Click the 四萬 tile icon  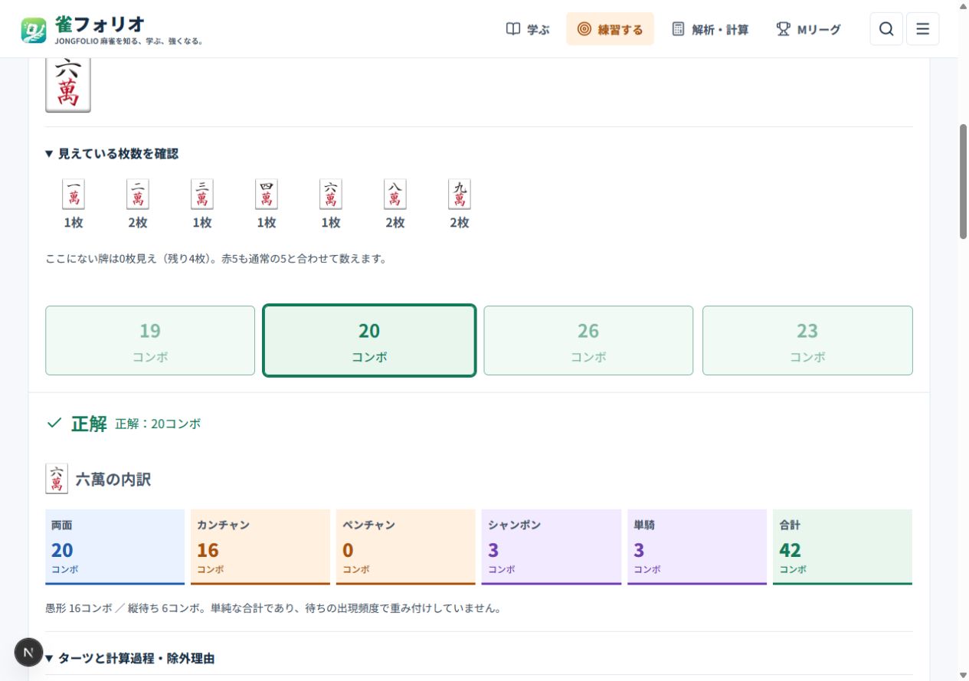coord(267,195)
